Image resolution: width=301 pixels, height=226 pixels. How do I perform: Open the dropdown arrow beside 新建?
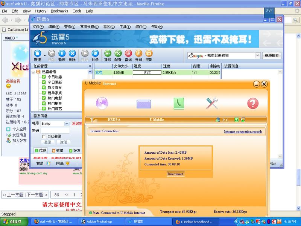pos(45,55)
